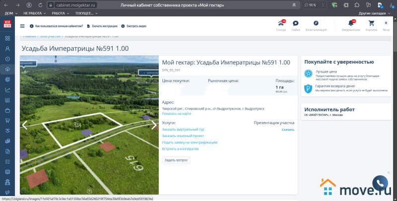397x201 pixels.
Task: Open the bar chart icon in sidebar
Action: (x=7, y=100)
